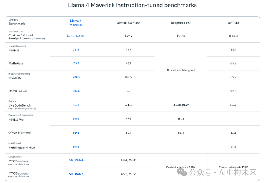Screen dimensions: 265x183
Task: Select the "94.4" DocVQA score
Action: click(76, 91)
